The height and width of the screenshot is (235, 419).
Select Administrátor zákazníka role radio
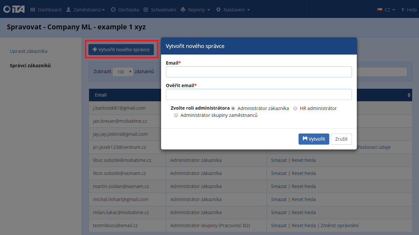pos(233,108)
